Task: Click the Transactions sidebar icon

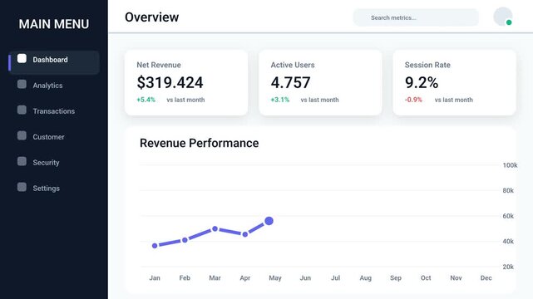Action: [x=22, y=110]
